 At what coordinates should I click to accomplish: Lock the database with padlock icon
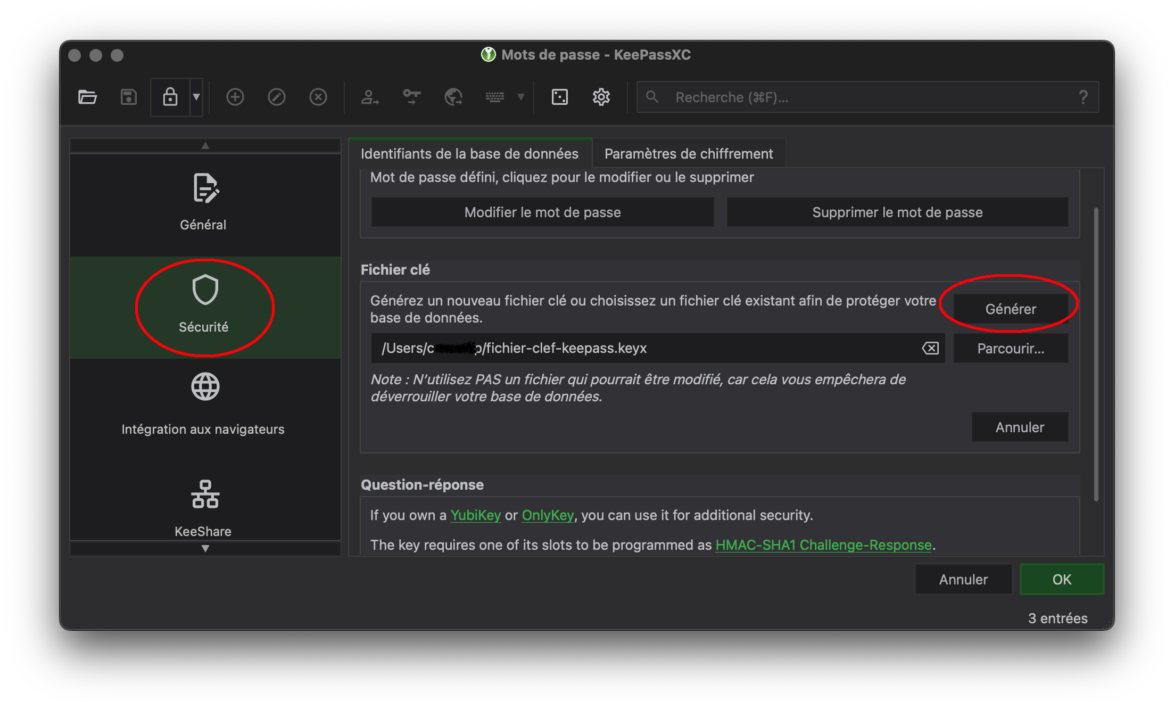pos(170,97)
